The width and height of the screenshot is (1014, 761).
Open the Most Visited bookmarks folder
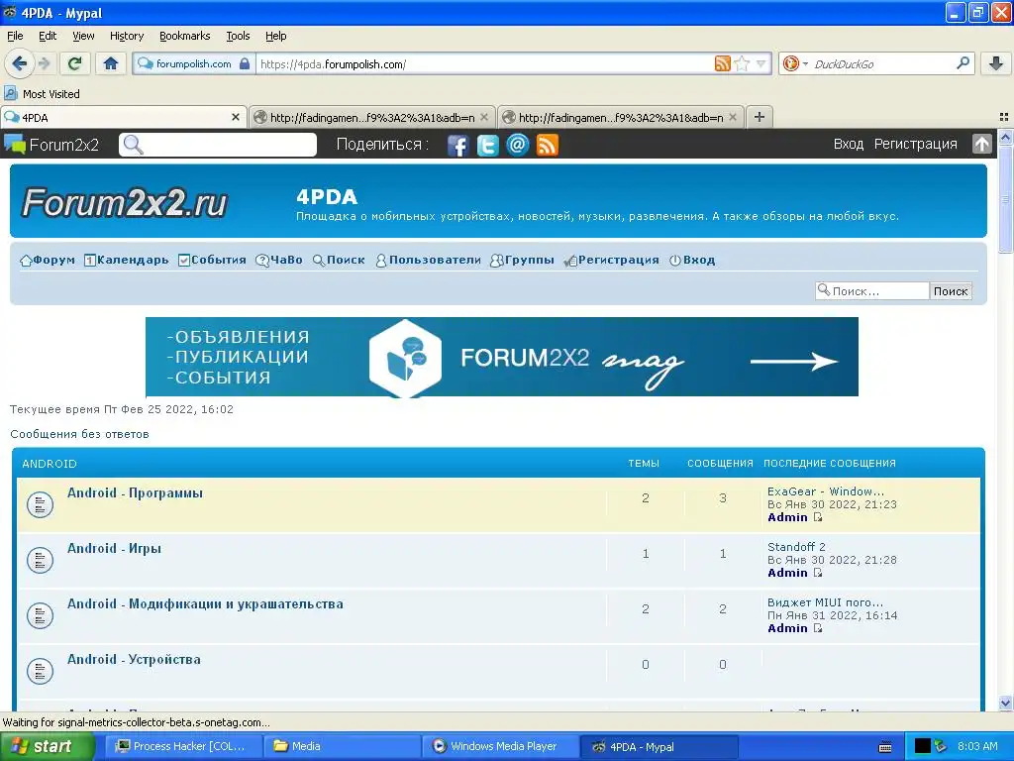point(42,94)
